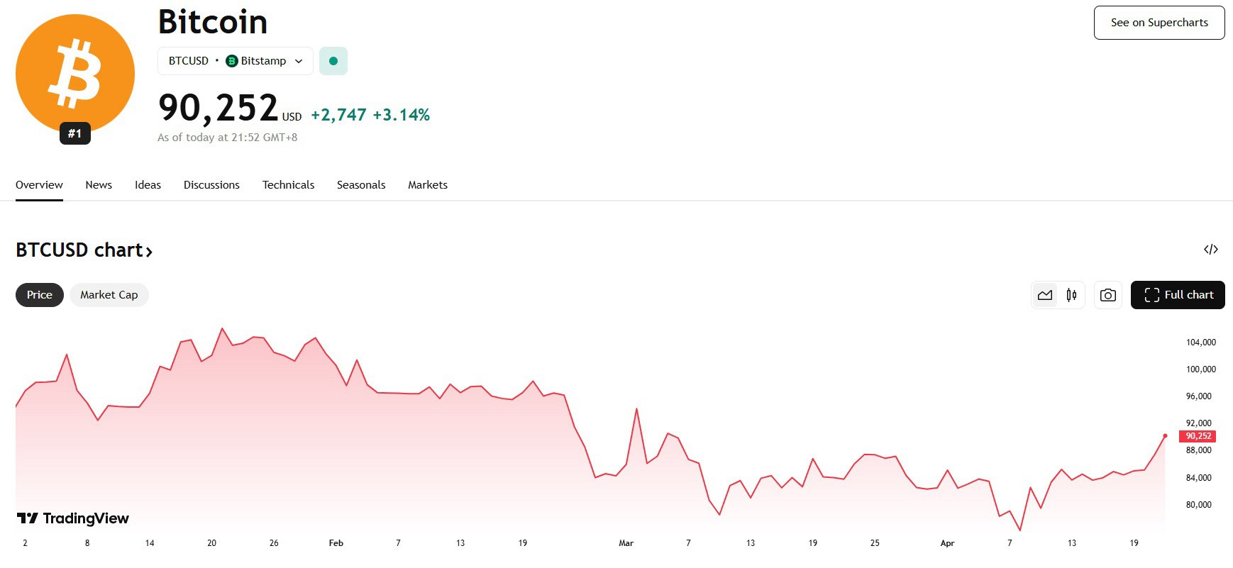Image resolution: width=1233 pixels, height=568 pixels.
Task: Click the green market status dot
Action: [333, 61]
